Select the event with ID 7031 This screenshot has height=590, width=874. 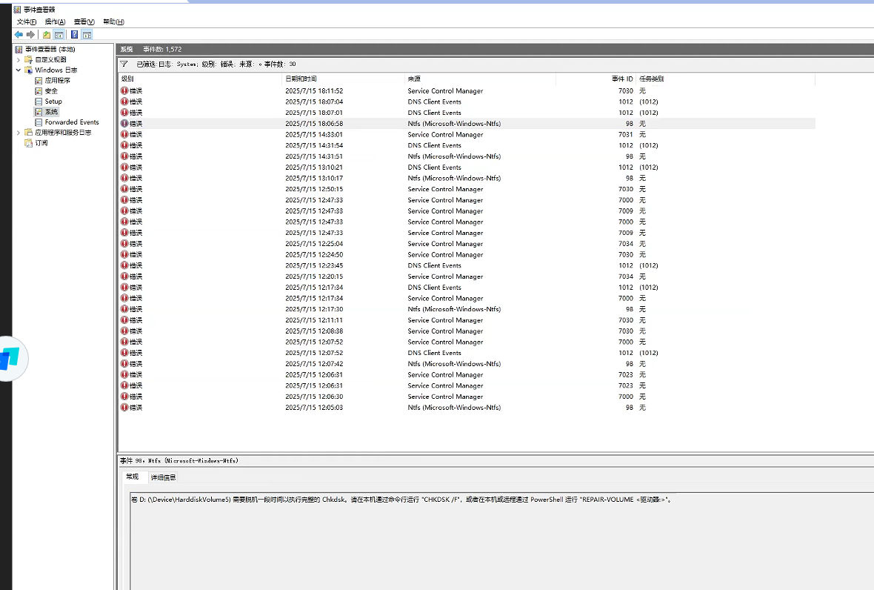444,135
